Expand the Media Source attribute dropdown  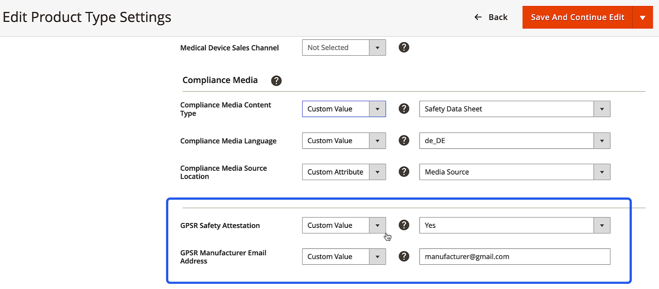(x=514, y=172)
